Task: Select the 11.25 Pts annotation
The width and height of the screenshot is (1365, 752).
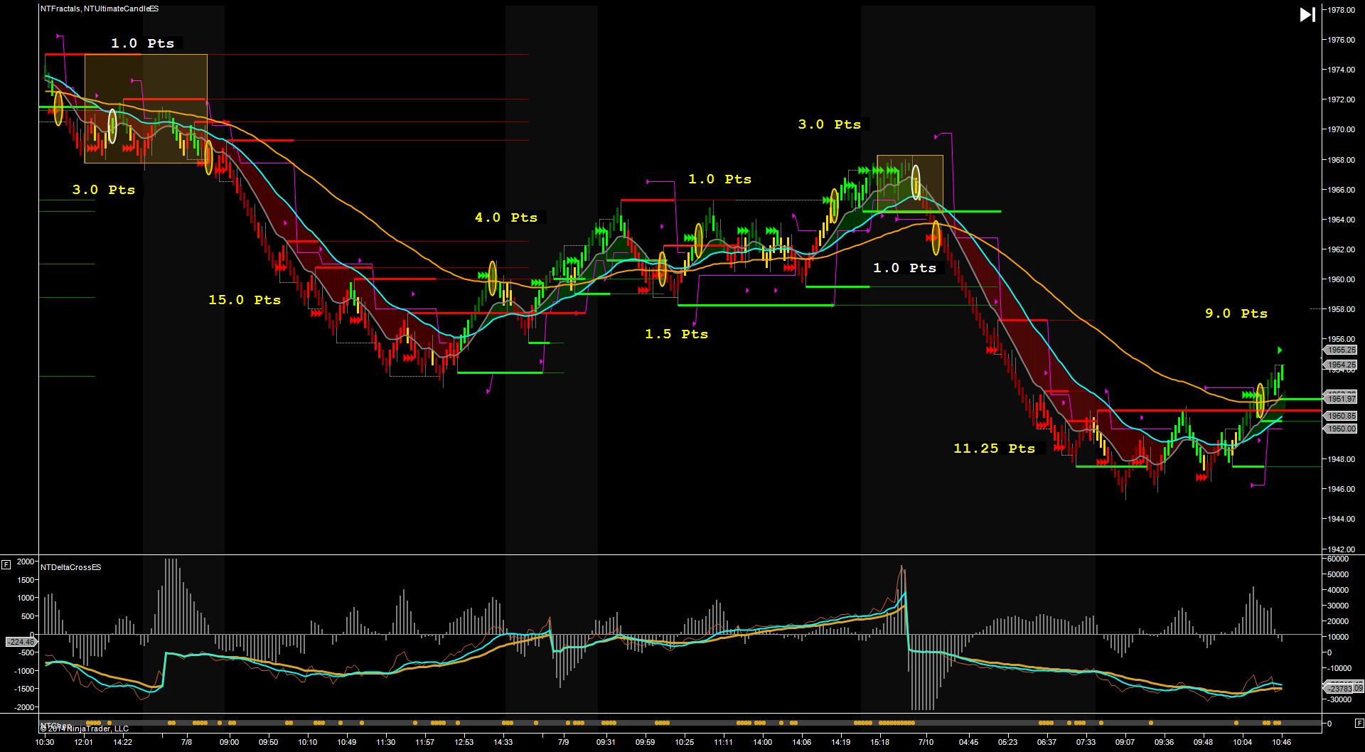Action: coord(994,448)
